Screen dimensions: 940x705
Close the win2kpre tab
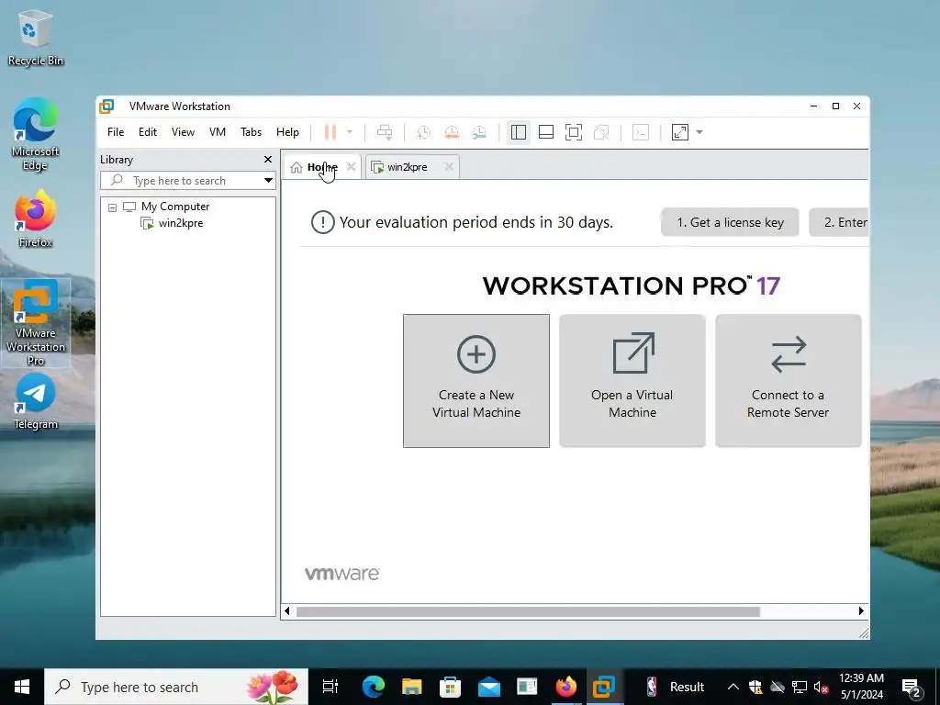[x=448, y=167]
